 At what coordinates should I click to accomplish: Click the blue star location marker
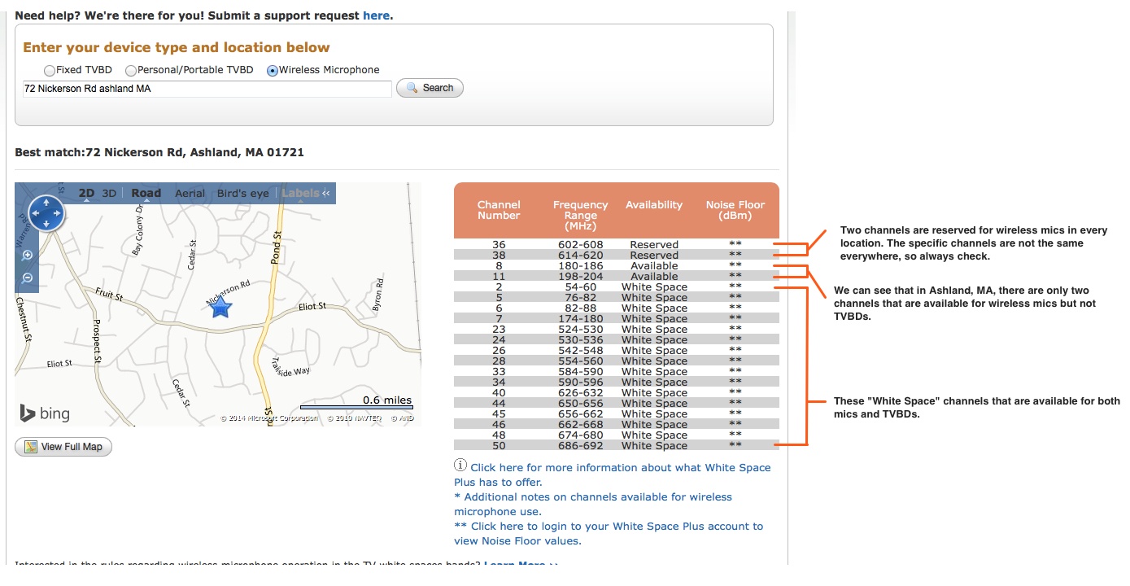point(220,307)
